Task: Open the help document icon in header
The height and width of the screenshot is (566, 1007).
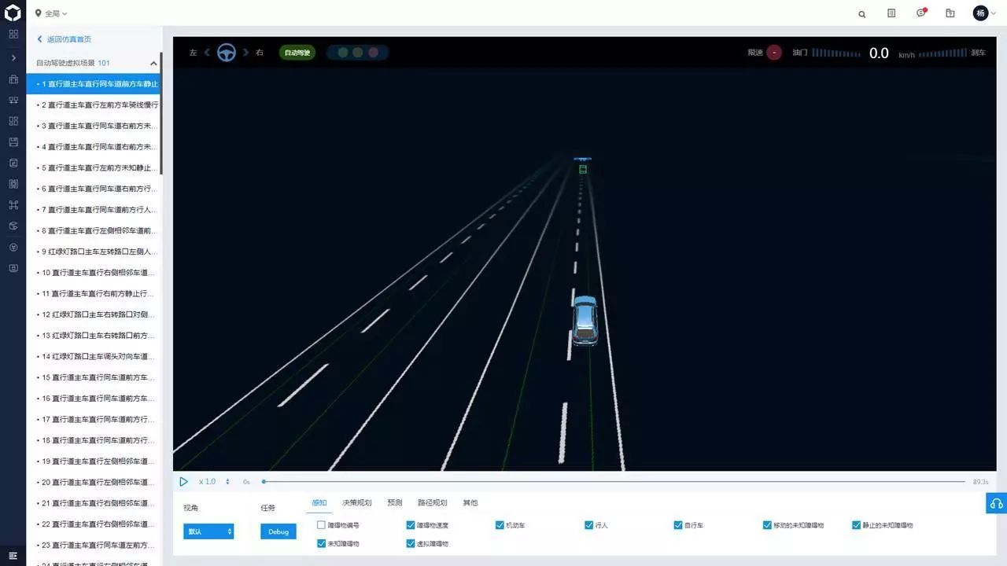Action: 950,13
